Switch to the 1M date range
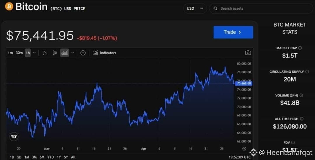Viewport: 315px width, 160px height. (x=27, y=157)
